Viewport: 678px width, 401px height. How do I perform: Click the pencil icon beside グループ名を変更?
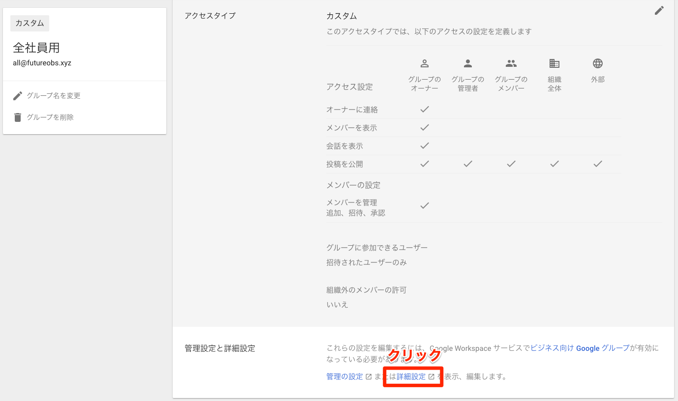click(18, 96)
